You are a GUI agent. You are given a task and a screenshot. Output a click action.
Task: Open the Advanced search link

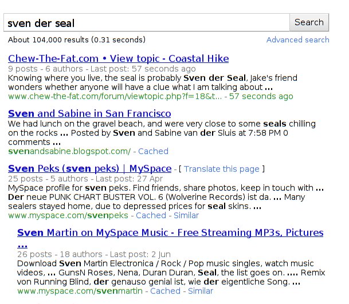(x=297, y=40)
